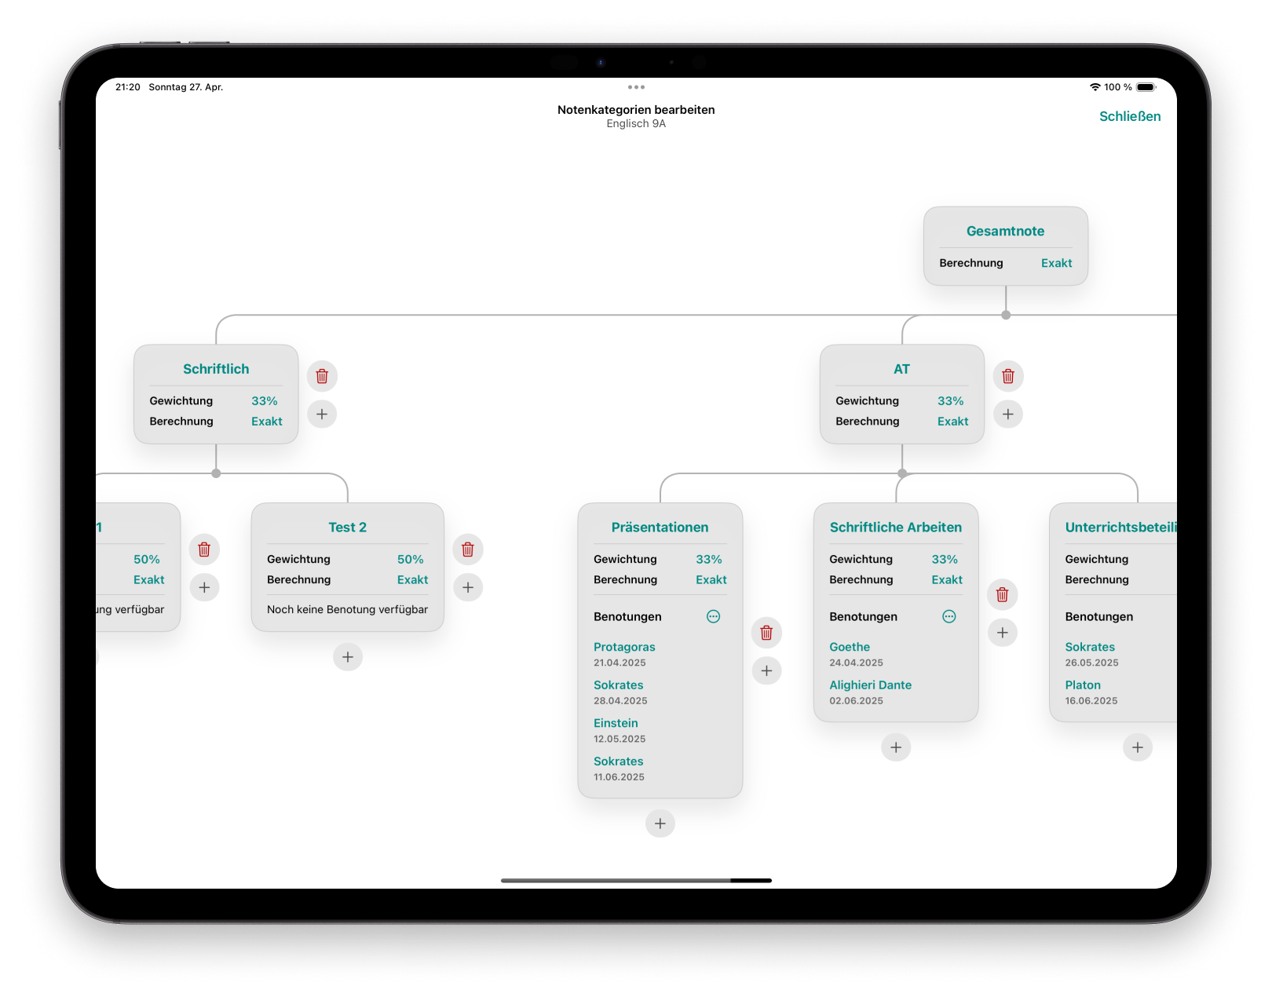
Task: Change AT Gewichtung 33% value
Action: [951, 400]
